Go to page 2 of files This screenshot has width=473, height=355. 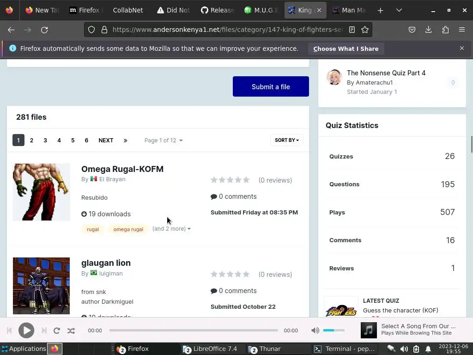(x=32, y=141)
